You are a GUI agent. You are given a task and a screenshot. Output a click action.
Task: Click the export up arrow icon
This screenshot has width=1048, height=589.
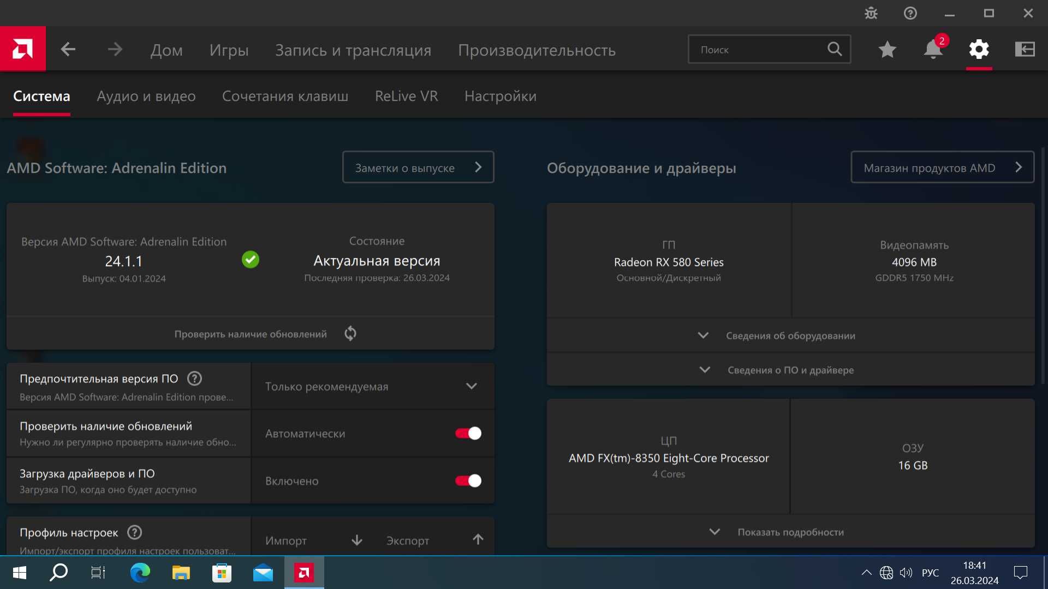coord(478,539)
